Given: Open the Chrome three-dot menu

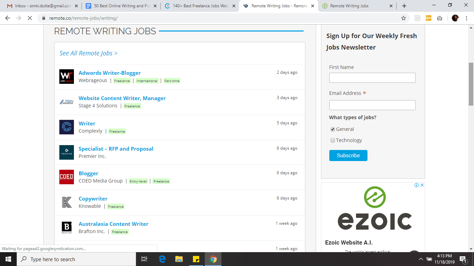Looking at the screenshot, I should point(466,18).
